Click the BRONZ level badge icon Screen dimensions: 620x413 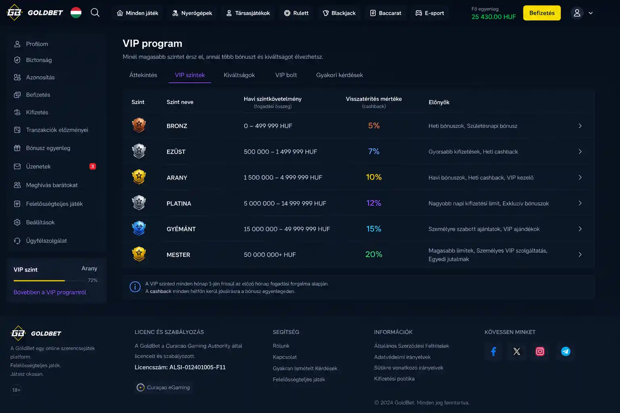tap(139, 125)
